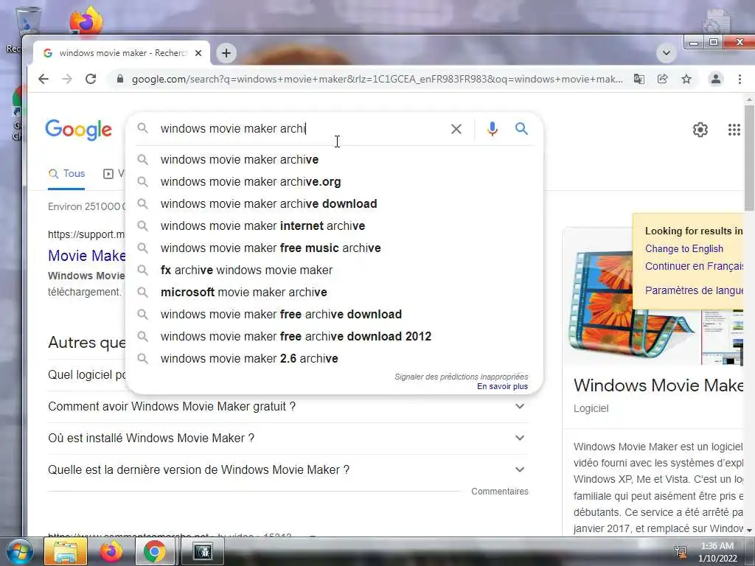Select the "Tous" results tab
Screen dimensions: 755x566
[66, 174]
